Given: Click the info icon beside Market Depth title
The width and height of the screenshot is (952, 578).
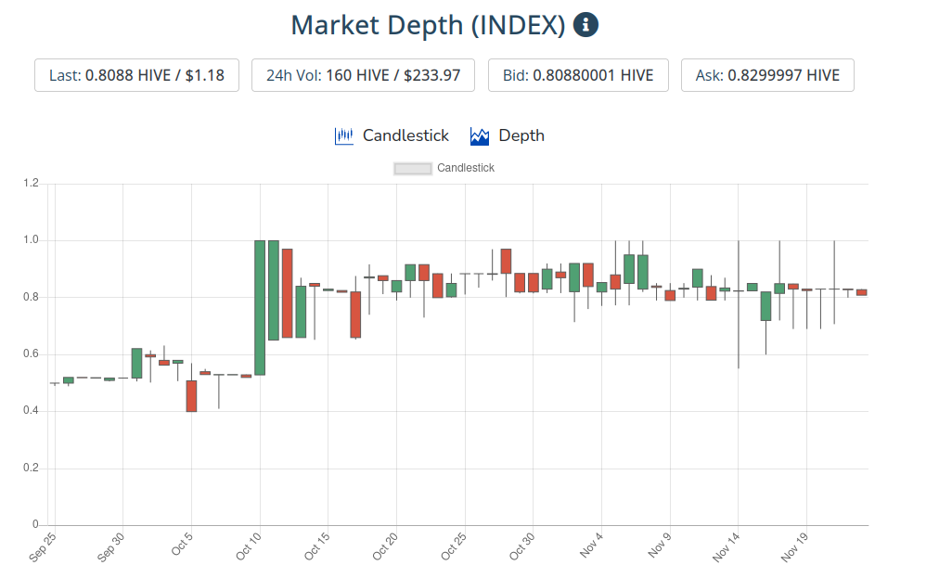Looking at the screenshot, I should pos(585,25).
